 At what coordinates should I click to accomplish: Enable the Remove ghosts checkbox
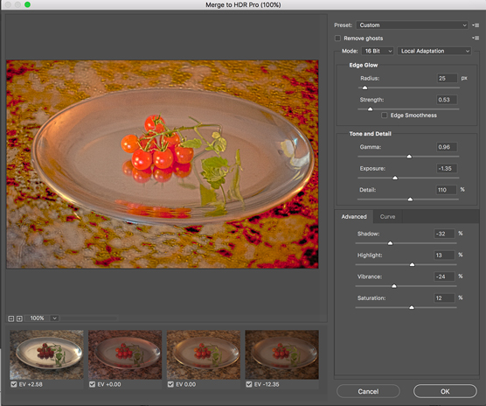click(338, 38)
